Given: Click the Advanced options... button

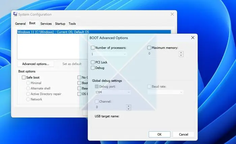Looking at the screenshot, I should (x=36, y=64).
